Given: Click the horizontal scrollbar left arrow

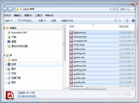Looking at the screenshot, I should tap(68, 88).
